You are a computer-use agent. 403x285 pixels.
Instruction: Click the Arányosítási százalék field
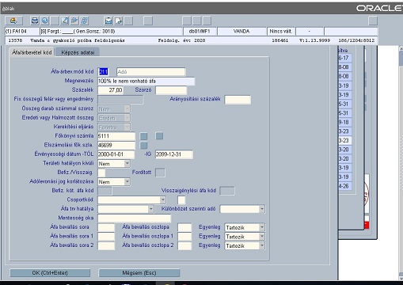tap(238, 100)
